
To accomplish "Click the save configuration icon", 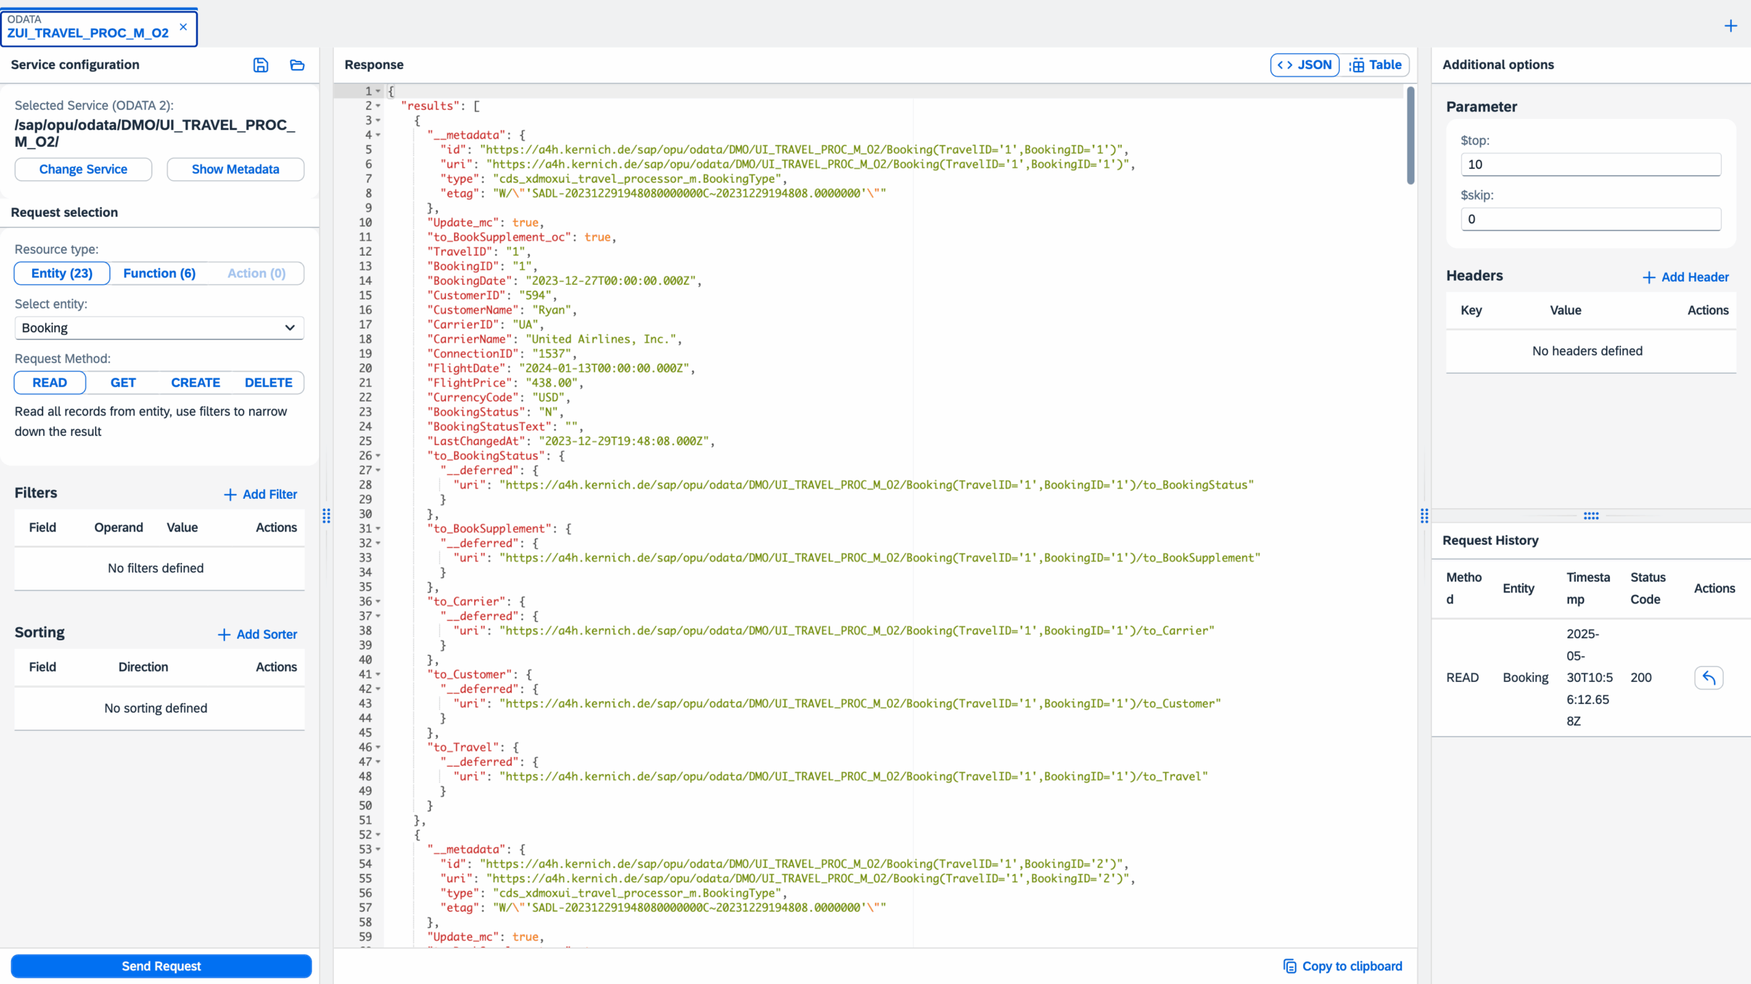I will [261, 65].
